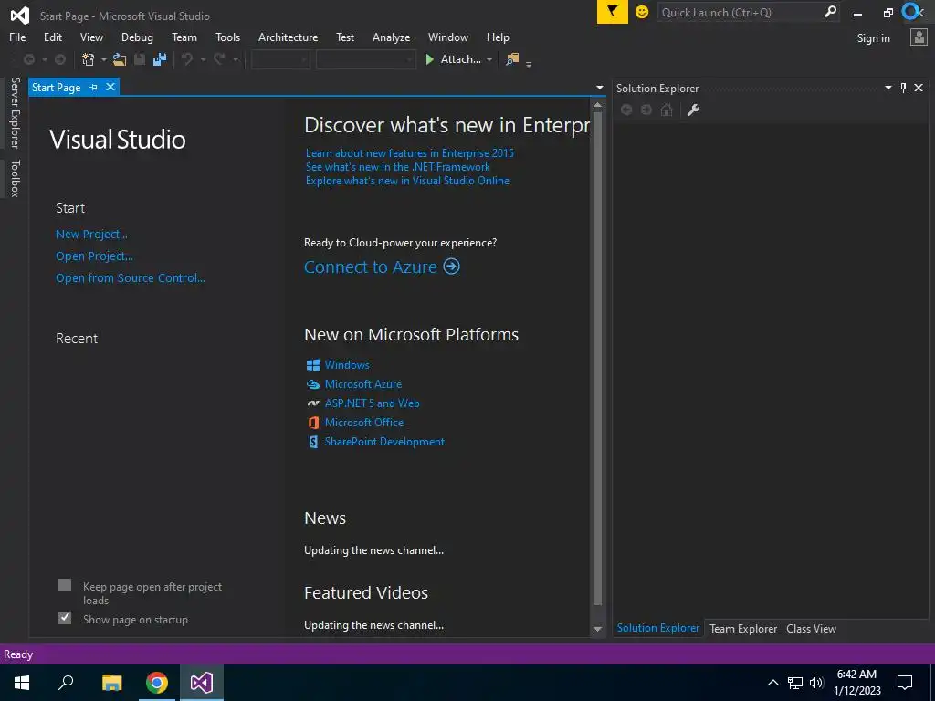
Task: Click the Navigate Backward toolbar icon
Action: pos(28,59)
